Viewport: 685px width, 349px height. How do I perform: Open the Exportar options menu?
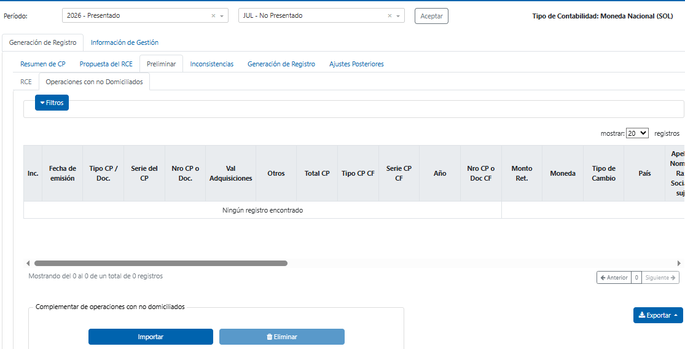point(658,315)
